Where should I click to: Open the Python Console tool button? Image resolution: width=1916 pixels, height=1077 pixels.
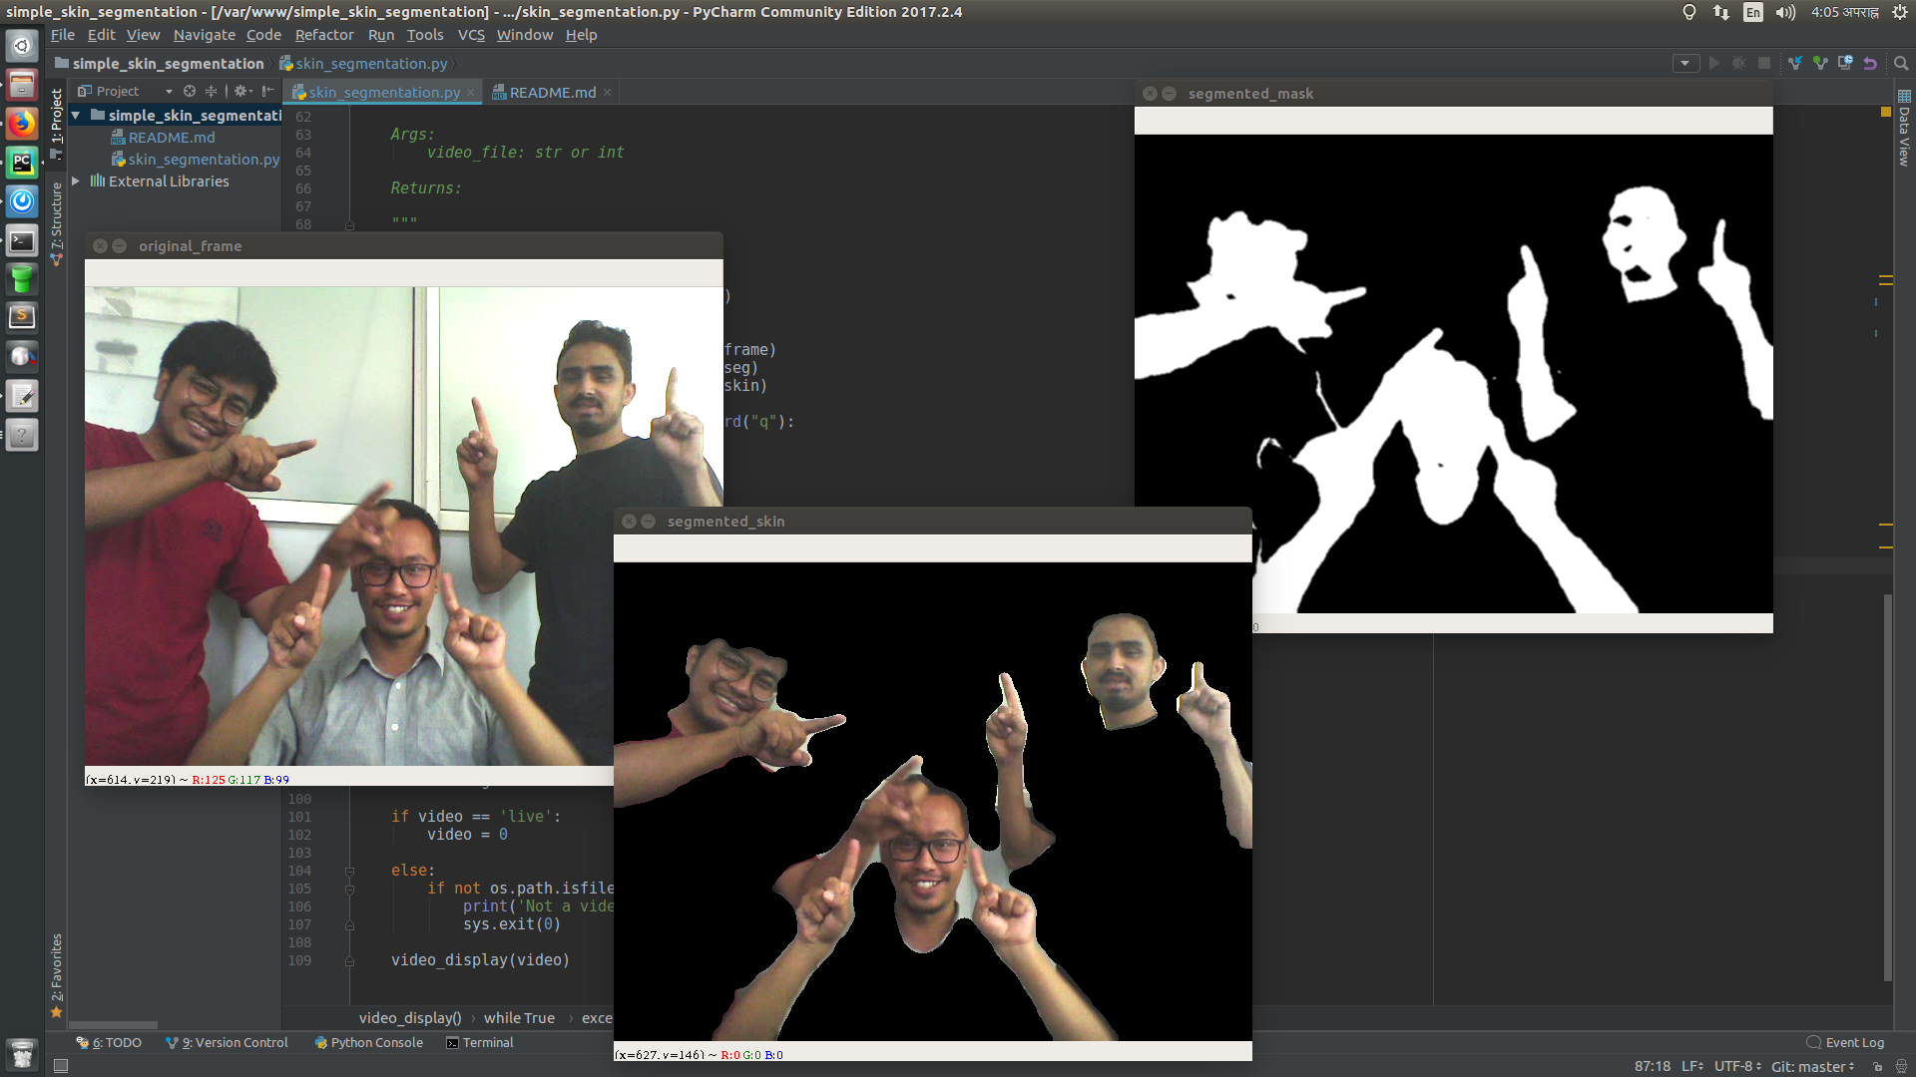pyautogui.click(x=368, y=1042)
